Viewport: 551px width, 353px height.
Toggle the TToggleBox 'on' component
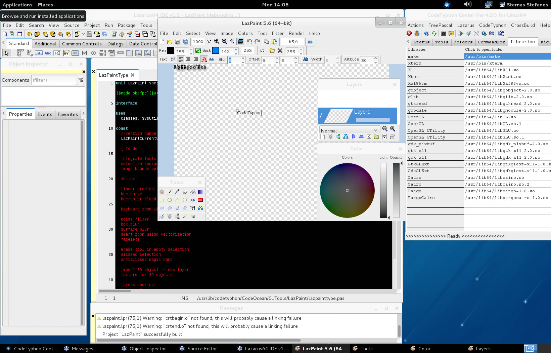click(x=75, y=53)
